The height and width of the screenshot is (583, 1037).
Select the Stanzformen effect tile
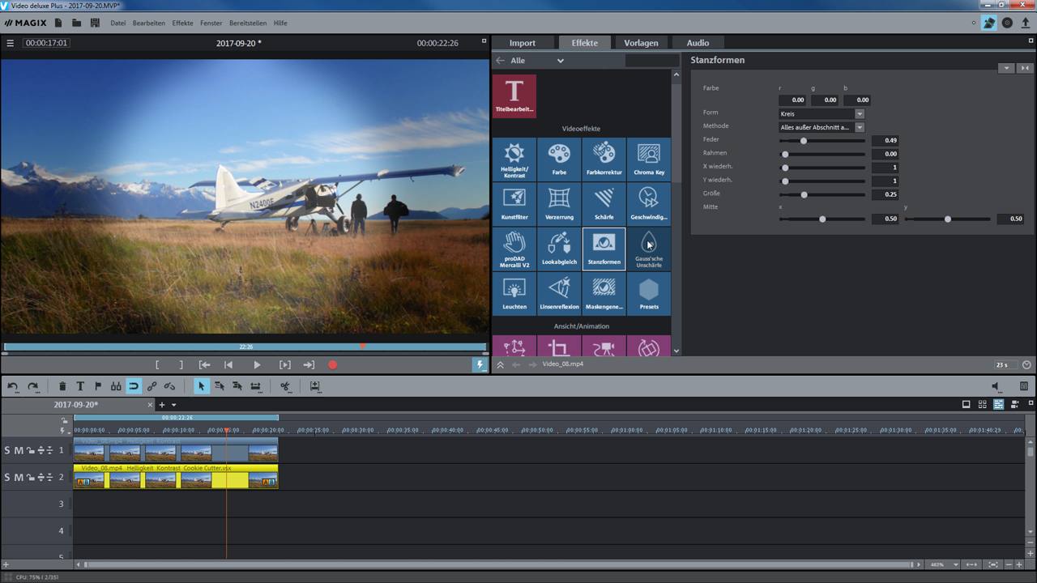[604, 249]
